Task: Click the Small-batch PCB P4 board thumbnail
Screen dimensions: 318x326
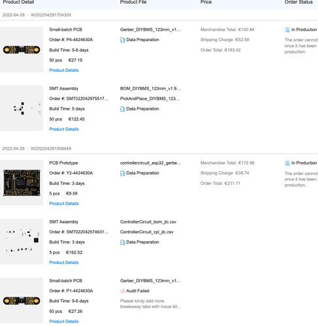Action: (x=22, y=50)
